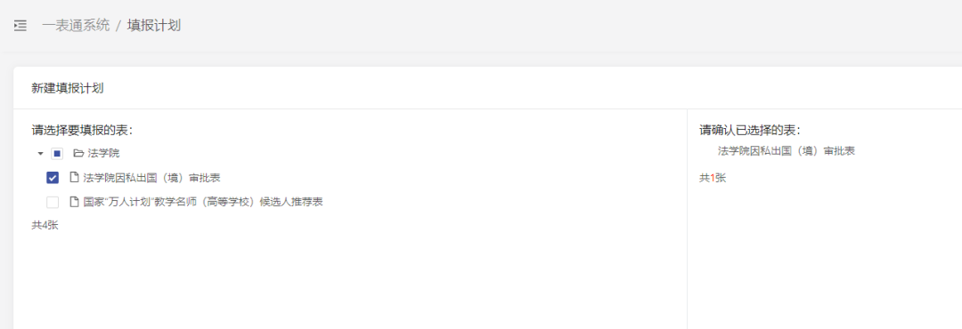Collapse the 法学院 tree node arrow

40,153
